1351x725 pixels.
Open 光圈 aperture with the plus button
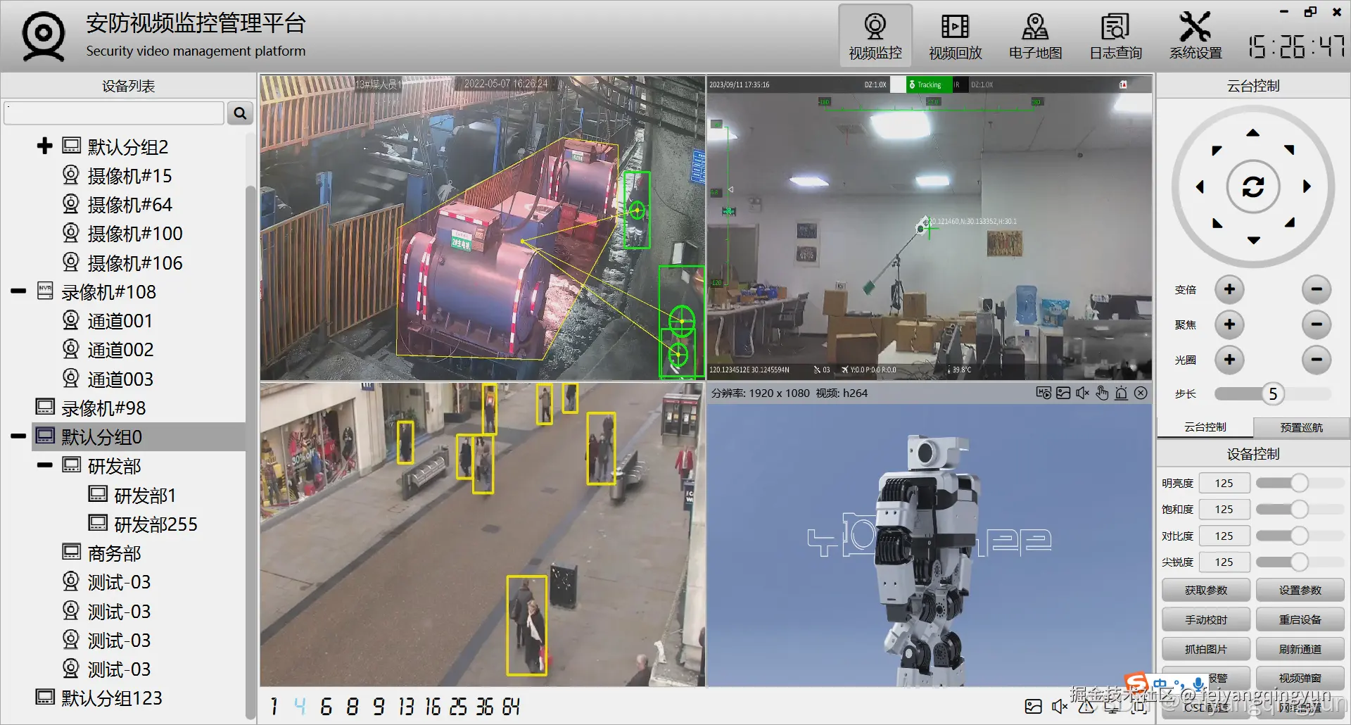click(x=1229, y=360)
